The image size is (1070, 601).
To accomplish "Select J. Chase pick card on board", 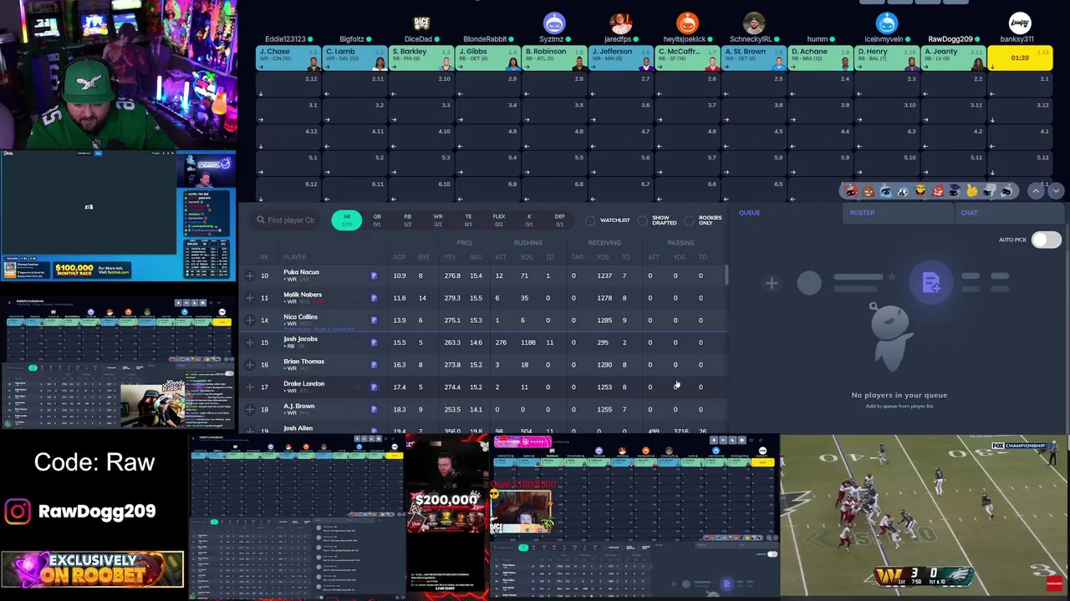I will (x=288, y=58).
